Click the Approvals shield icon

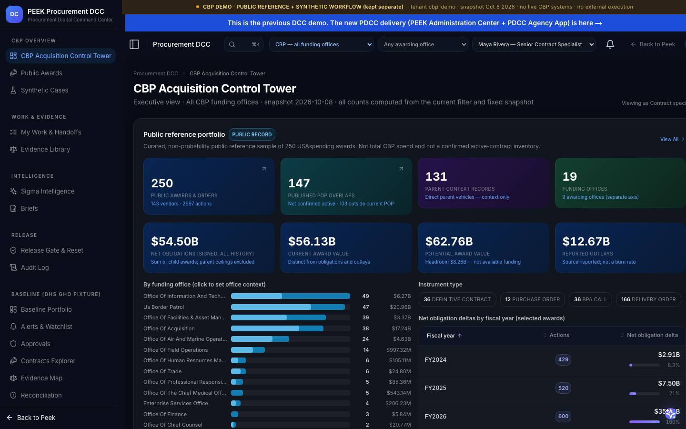[x=13, y=344]
